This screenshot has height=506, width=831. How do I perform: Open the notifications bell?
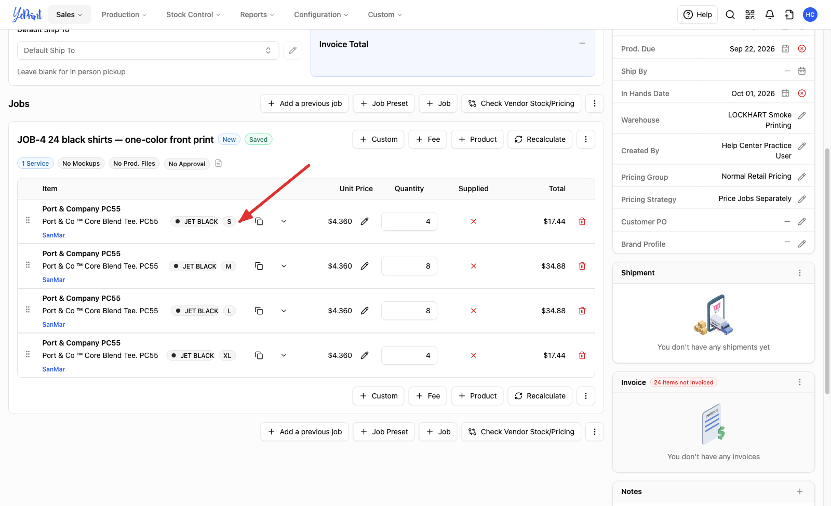pyautogui.click(x=770, y=15)
